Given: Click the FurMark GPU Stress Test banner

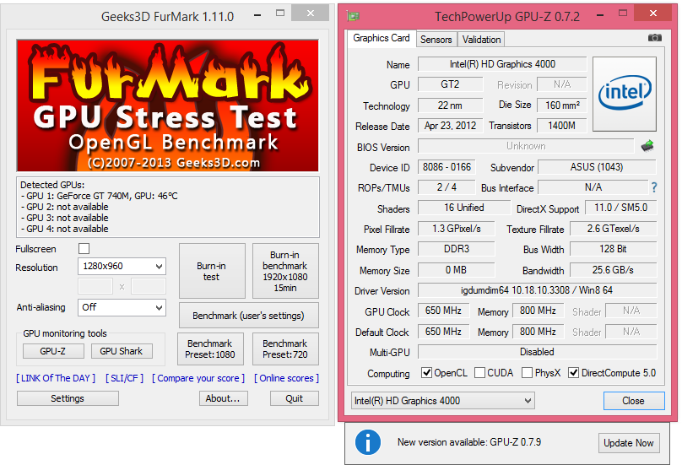Looking at the screenshot, I should point(167,105).
